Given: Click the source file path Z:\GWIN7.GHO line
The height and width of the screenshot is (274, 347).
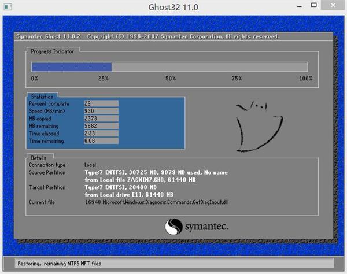Looking at the screenshot, I should 141,180.
